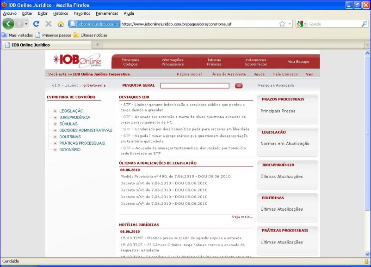Screen dimensions: 371x267
Task: Expand the JURISPRUDÊNCIA tree arrow icon
Action: point(55,118)
